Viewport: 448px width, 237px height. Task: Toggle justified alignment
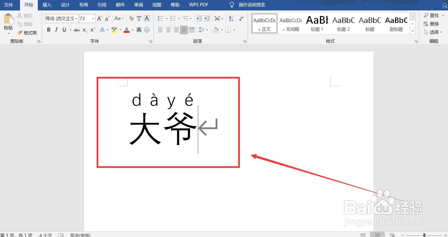(184, 30)
